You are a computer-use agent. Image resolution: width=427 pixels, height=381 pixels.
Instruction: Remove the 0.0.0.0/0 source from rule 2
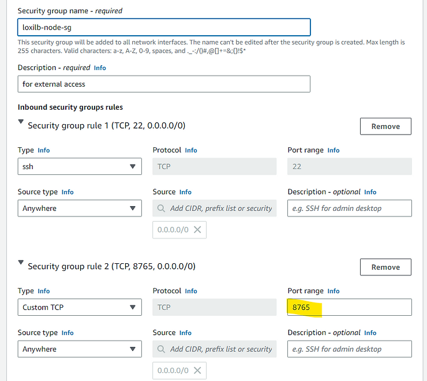pos(197,371)
